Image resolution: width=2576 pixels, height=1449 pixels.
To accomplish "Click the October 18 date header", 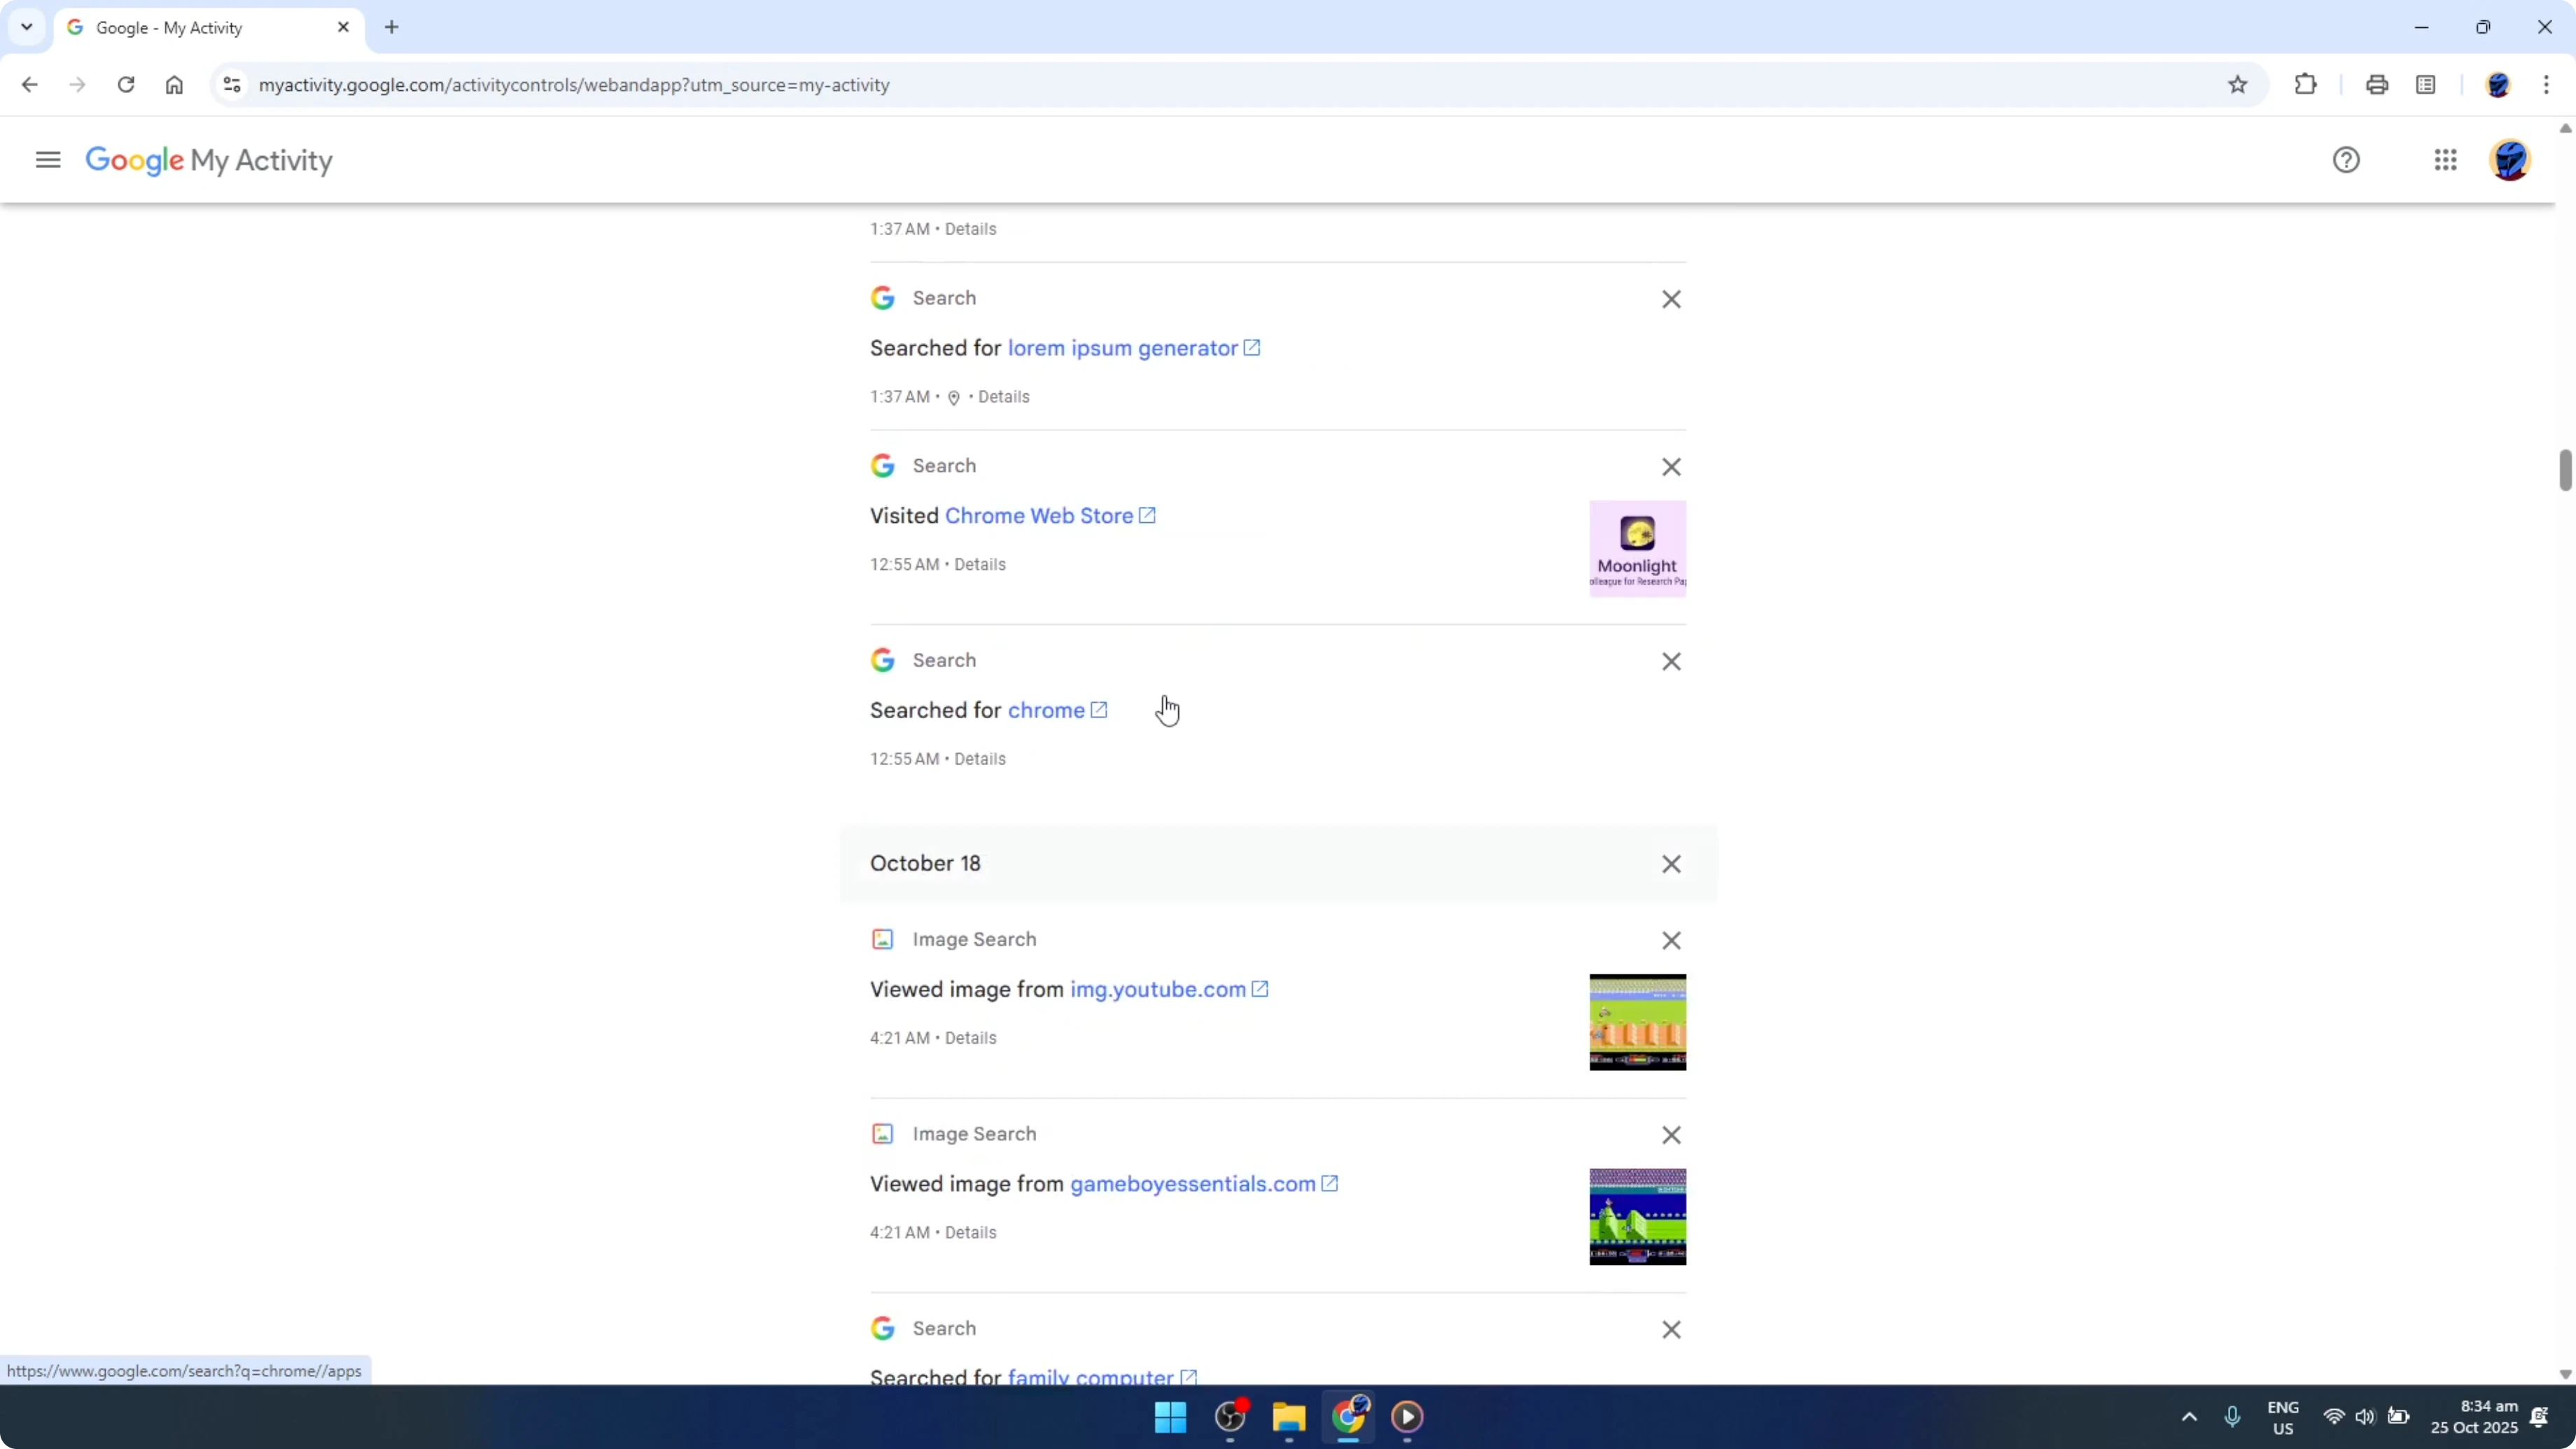I will click(925, 864).
